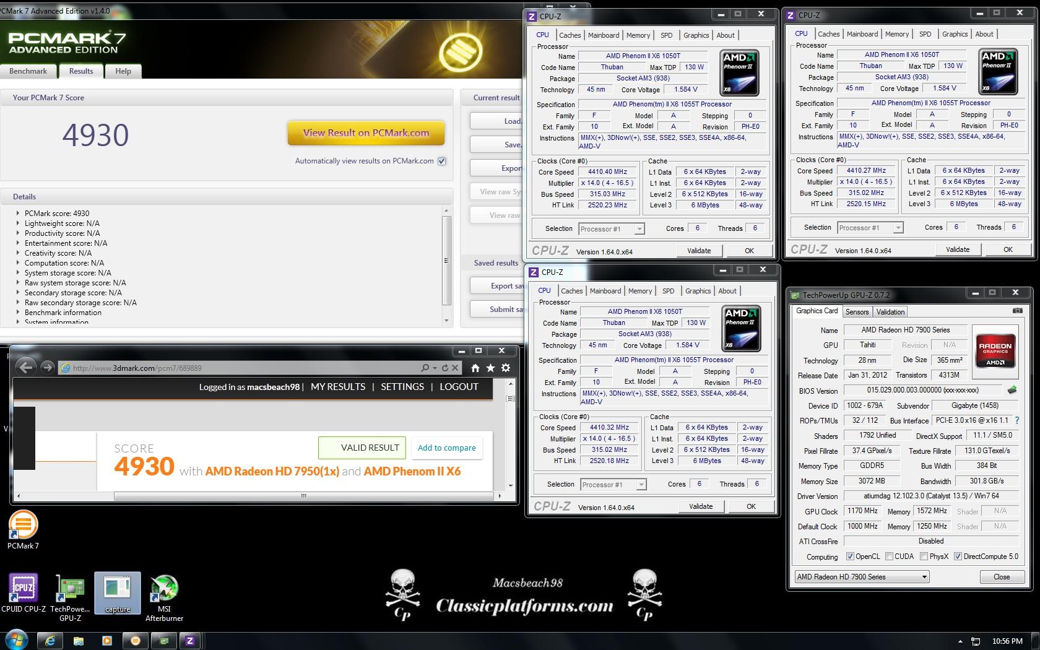Click the Radeon Graphics logo in GPU-Z

(x=995, y=352)
